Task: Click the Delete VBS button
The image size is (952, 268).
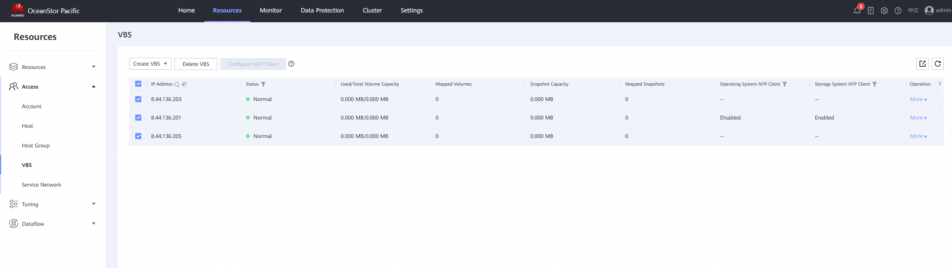Action: coord(196,64)
